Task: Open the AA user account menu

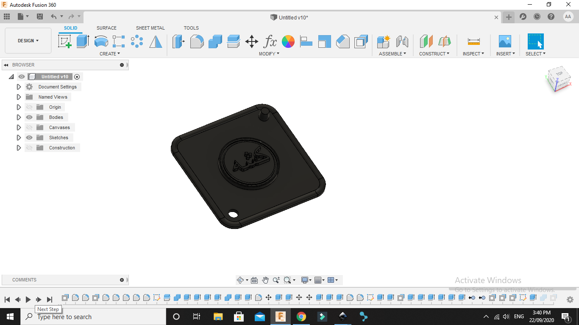Action: pyautogui.click(x=568, y=17)
